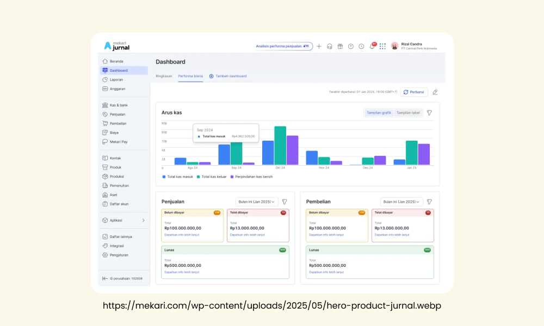Image resolution: width=544 pixels, height=326 pixels.
Task: Click the headset support icon
Action: pyautogui.click(x=329, y=46)
